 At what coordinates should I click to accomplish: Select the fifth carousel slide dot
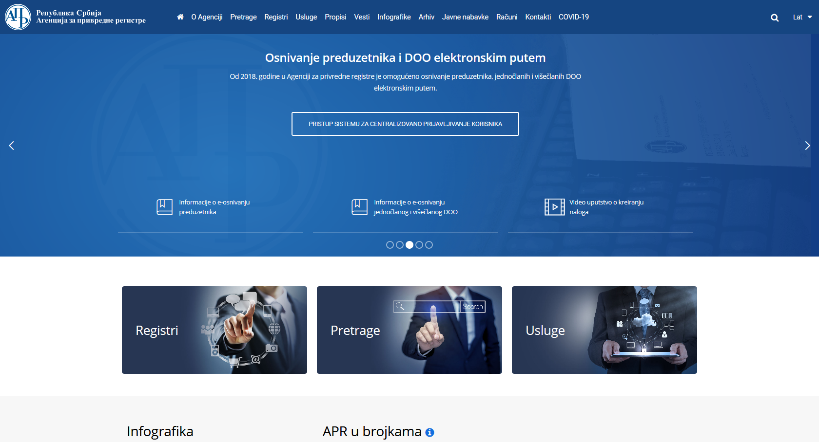pos(429,245)
